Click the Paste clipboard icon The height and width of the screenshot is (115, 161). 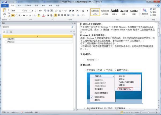(4, 11)
